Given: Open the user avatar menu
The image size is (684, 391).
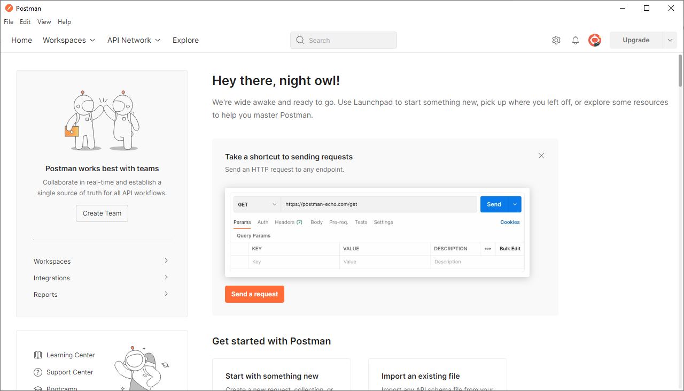Looking at the screenshot, I should pyautogui.click(x=595, y=40).
